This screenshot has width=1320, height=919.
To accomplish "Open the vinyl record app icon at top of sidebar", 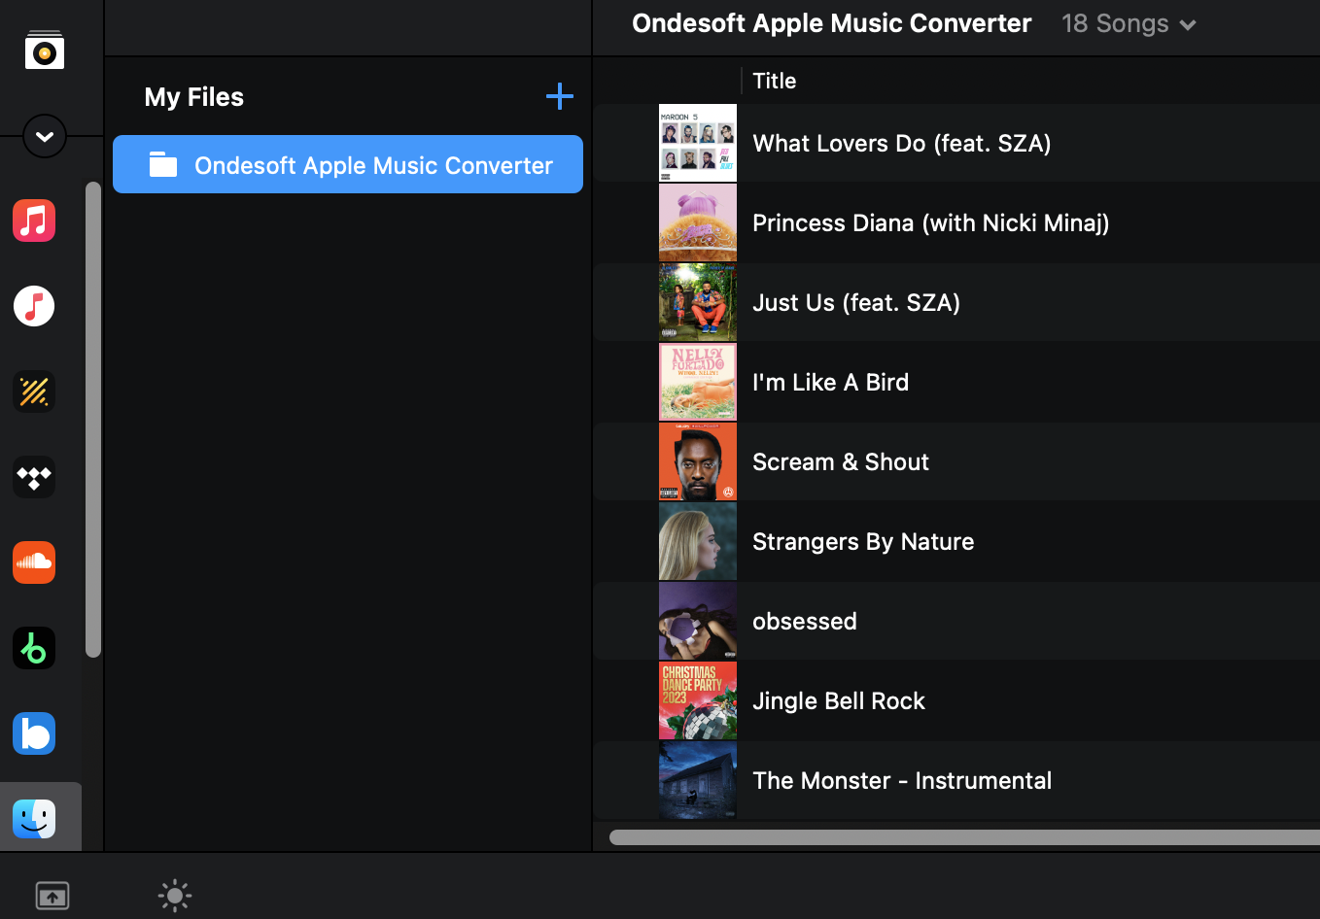I will pos(45,51).
